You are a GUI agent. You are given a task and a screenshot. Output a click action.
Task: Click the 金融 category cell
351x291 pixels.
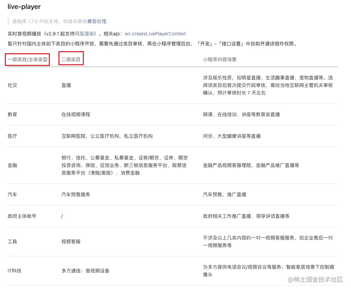tap(12, 165)
